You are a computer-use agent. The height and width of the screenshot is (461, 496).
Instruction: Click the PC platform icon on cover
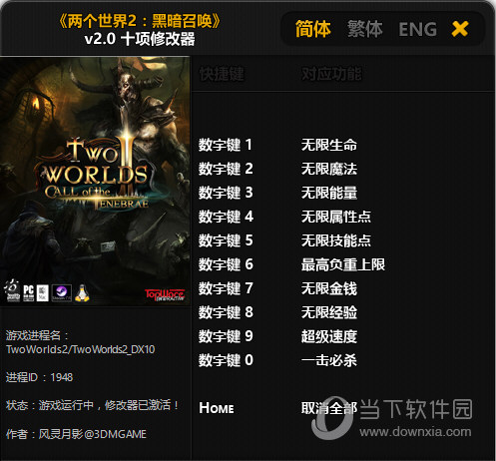pyautogui.click(x=28, y=293)
